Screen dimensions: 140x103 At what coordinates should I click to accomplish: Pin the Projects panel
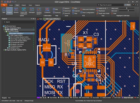pos(33,19)
